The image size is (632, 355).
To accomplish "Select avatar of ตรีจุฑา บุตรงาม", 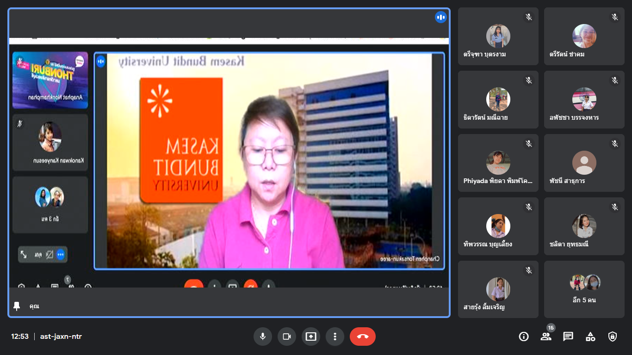I will (498, 36).
